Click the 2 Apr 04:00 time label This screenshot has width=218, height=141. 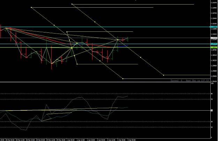[101, 140]
